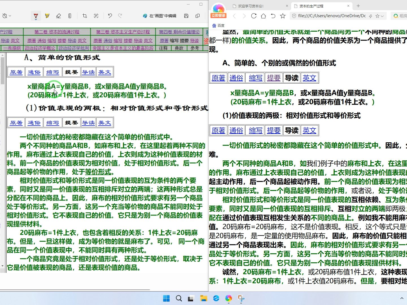
Task: Open text actions in Snipping Tool
Action: pyautogui.click(x=96, y=16)
